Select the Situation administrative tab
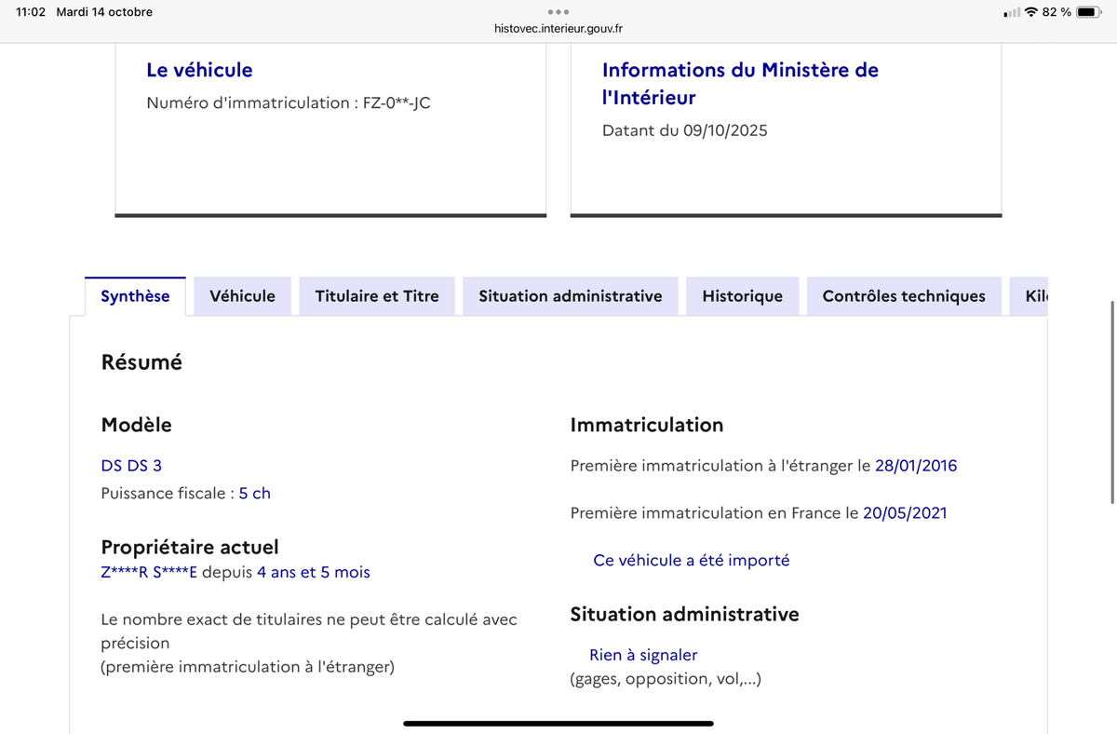This screenshot has height=734, width=1117. (570, 296)
